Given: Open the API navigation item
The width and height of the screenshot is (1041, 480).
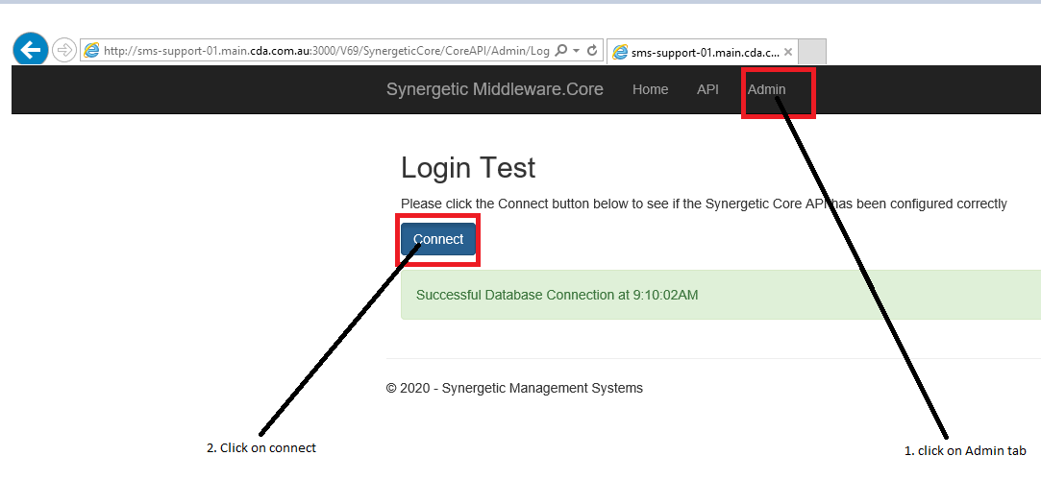Looking at the screenshot, I should (707, 89).
